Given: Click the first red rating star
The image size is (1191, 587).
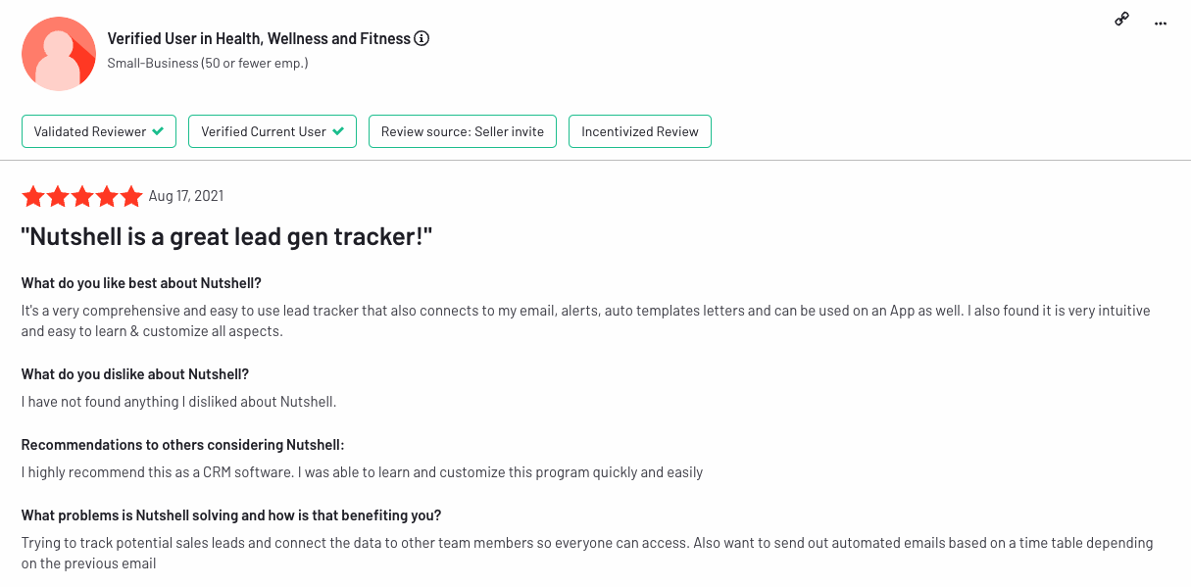Looking at the screenshot, I should (x=33, y=197).
